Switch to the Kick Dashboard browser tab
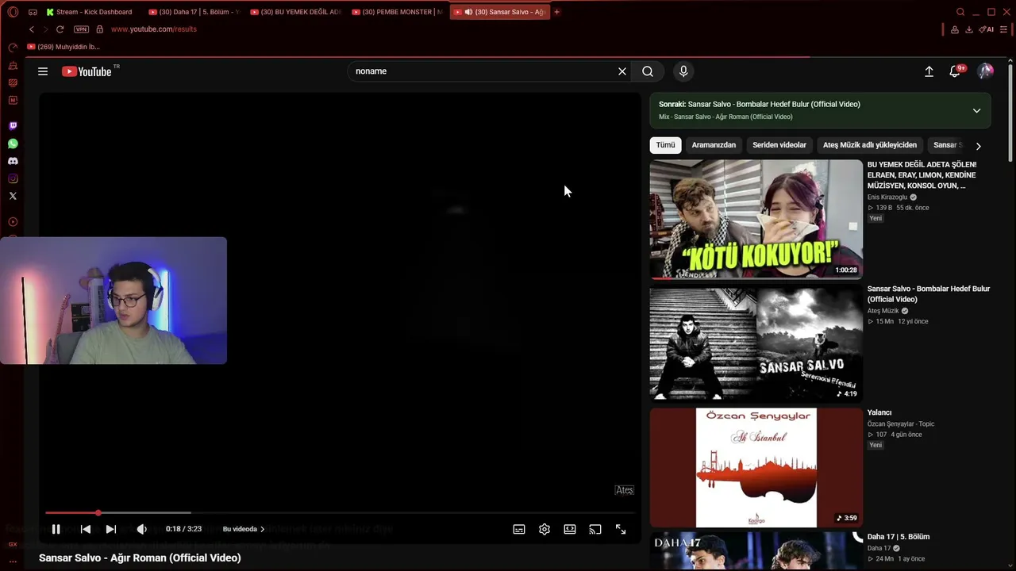Image resolution: width=1016 pixels, height=571 pixels. point(90,12)
